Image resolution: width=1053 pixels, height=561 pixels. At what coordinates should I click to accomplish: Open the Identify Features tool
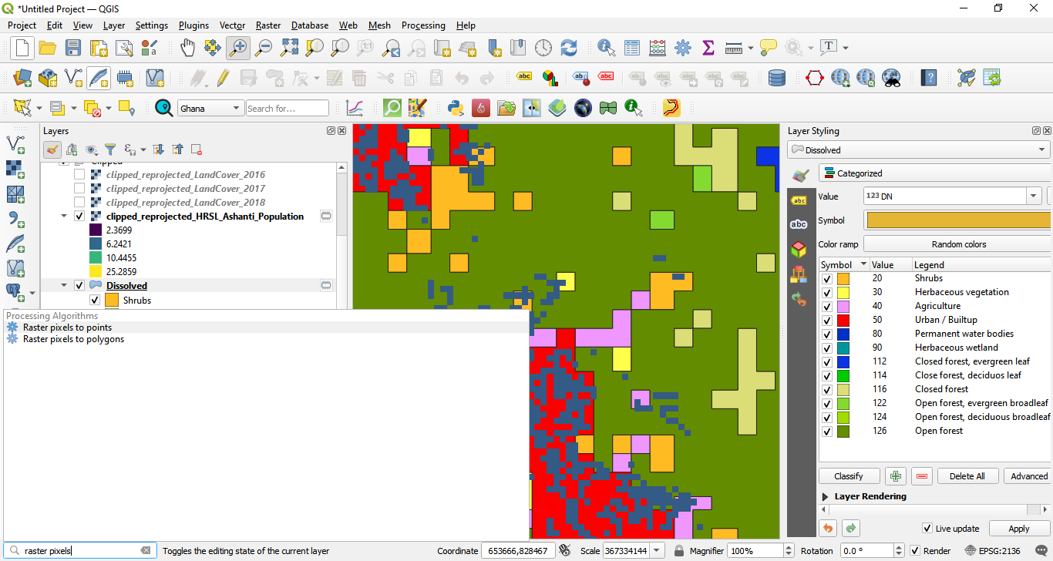tap(607, 48)
